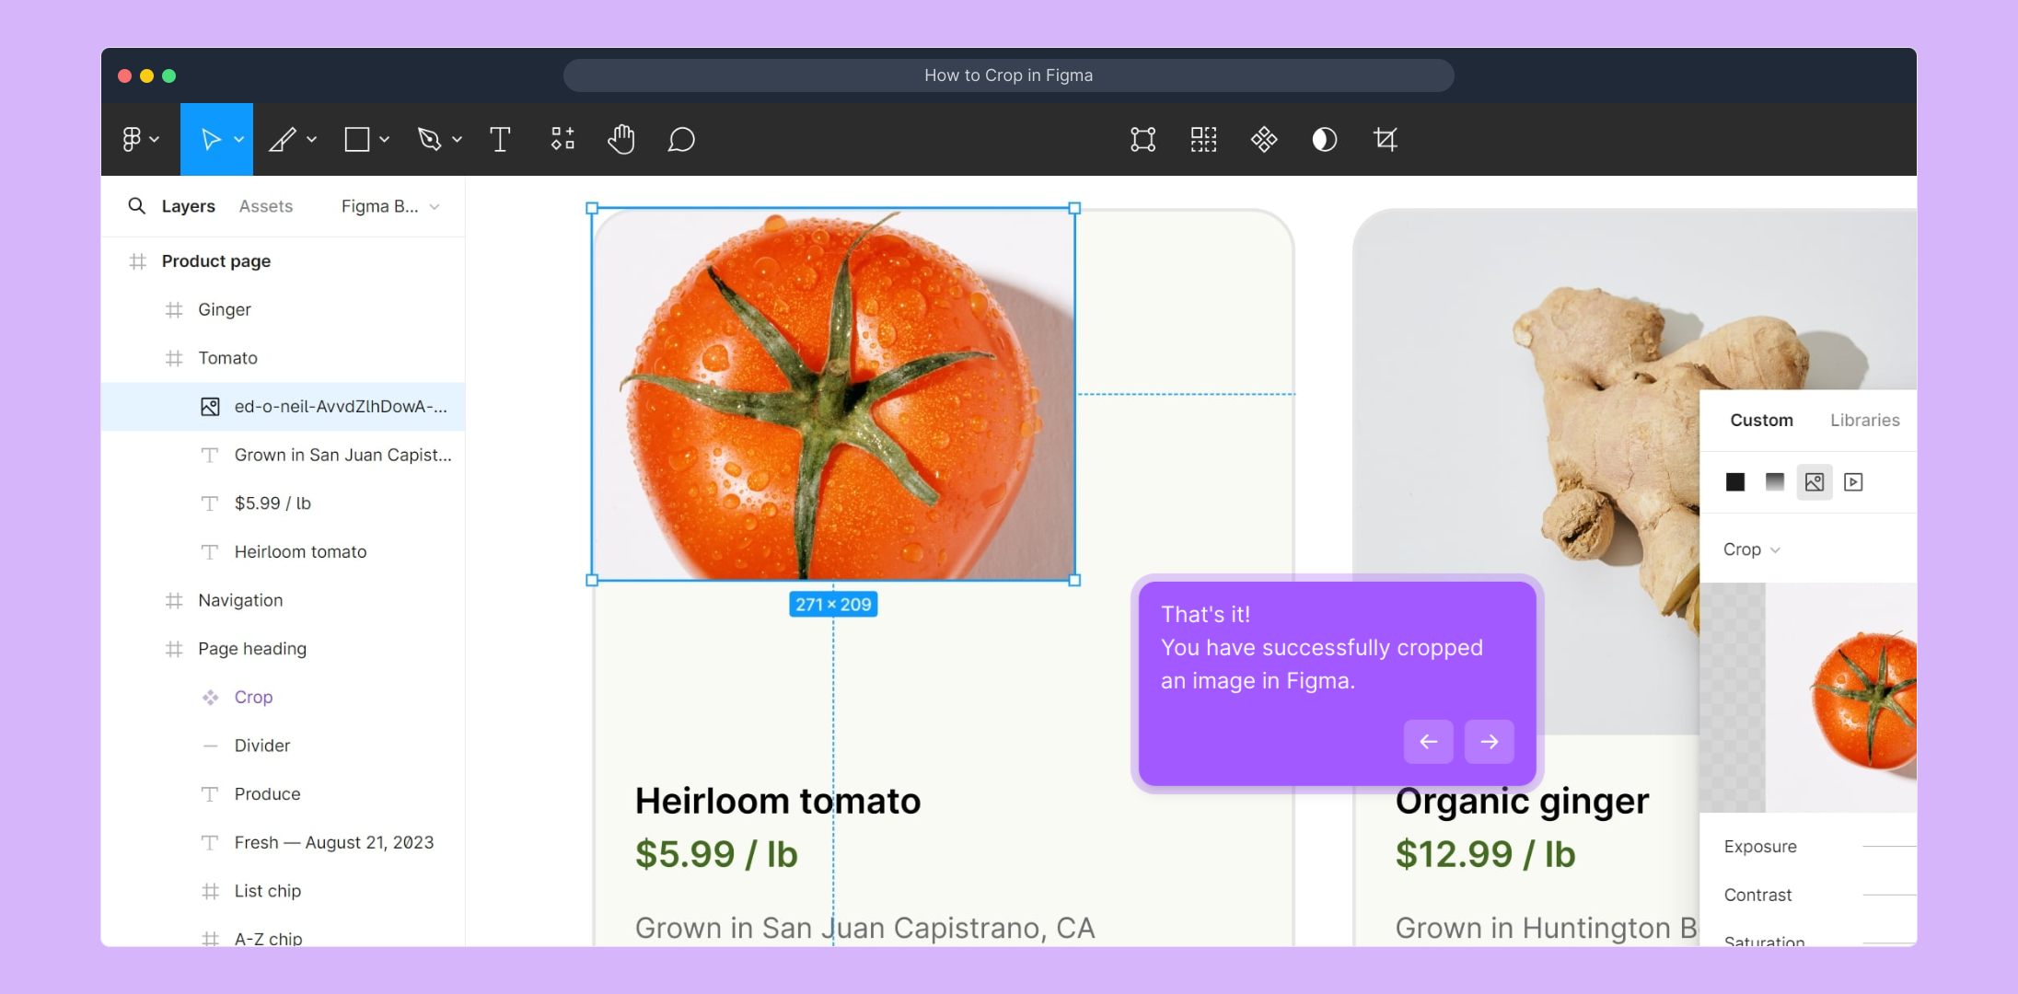Select the Text tool in toolbar
Viewport: 2018px width, 994px height.
(x=500, y=140)
